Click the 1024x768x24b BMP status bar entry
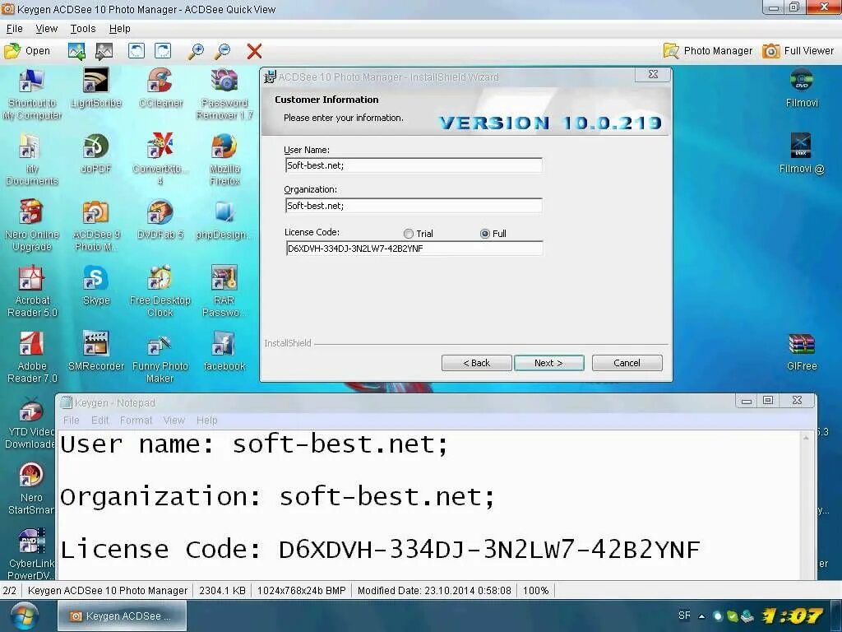The width and height of the screenshot is (842, 632). pos(301,591)
